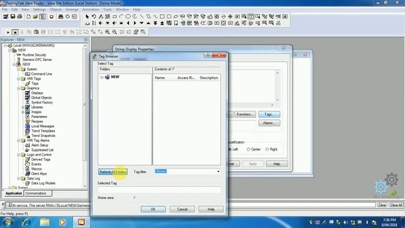The height and width of the screenshot is (228, 405).
Task: Select Tags under HMI Tags folder
Action: point(35,84)
